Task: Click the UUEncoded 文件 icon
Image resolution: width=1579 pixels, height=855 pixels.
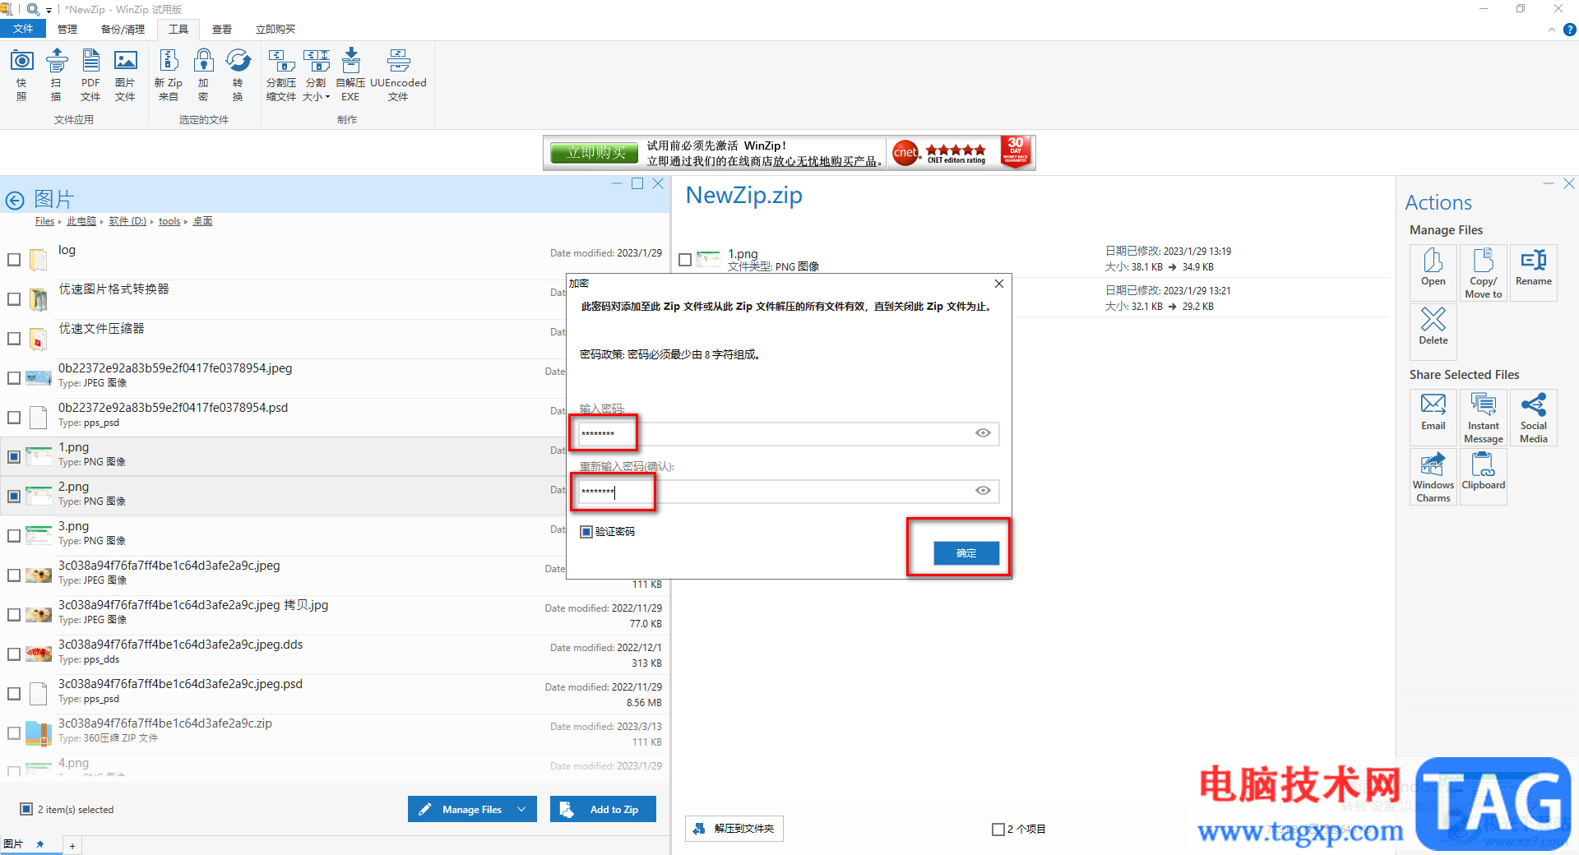Action: click(398, 75)
